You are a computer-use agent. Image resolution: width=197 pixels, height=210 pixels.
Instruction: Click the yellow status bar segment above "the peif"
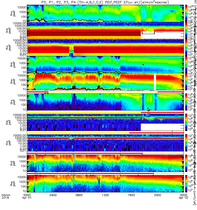point(169,174)
